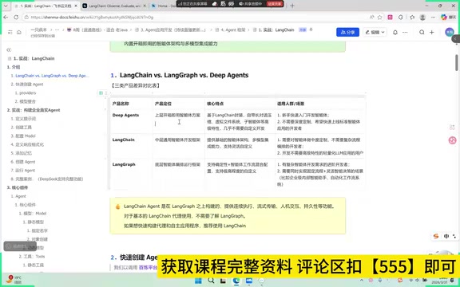
Task: Click table cell 中层通用智能体开发框架
Action: (x=178, y=146)
